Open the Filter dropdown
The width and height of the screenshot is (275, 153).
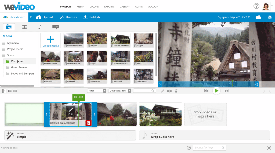(97, 91)
